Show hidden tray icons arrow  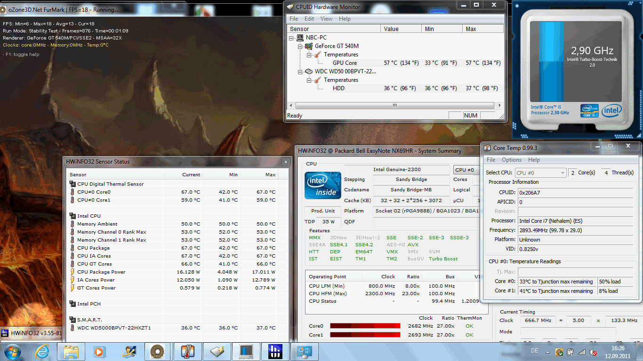[x=548, y=352]
